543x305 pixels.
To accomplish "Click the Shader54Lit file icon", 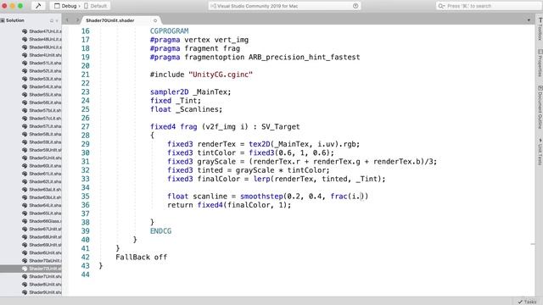I will 25,86.
